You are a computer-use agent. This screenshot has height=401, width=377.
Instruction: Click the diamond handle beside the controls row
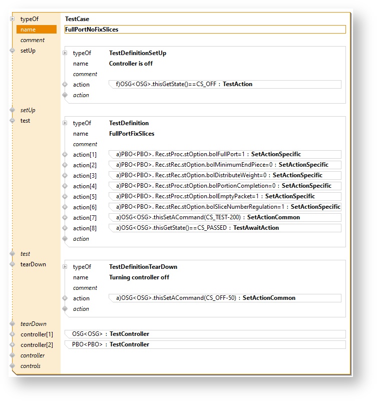[x=13, y=366]
